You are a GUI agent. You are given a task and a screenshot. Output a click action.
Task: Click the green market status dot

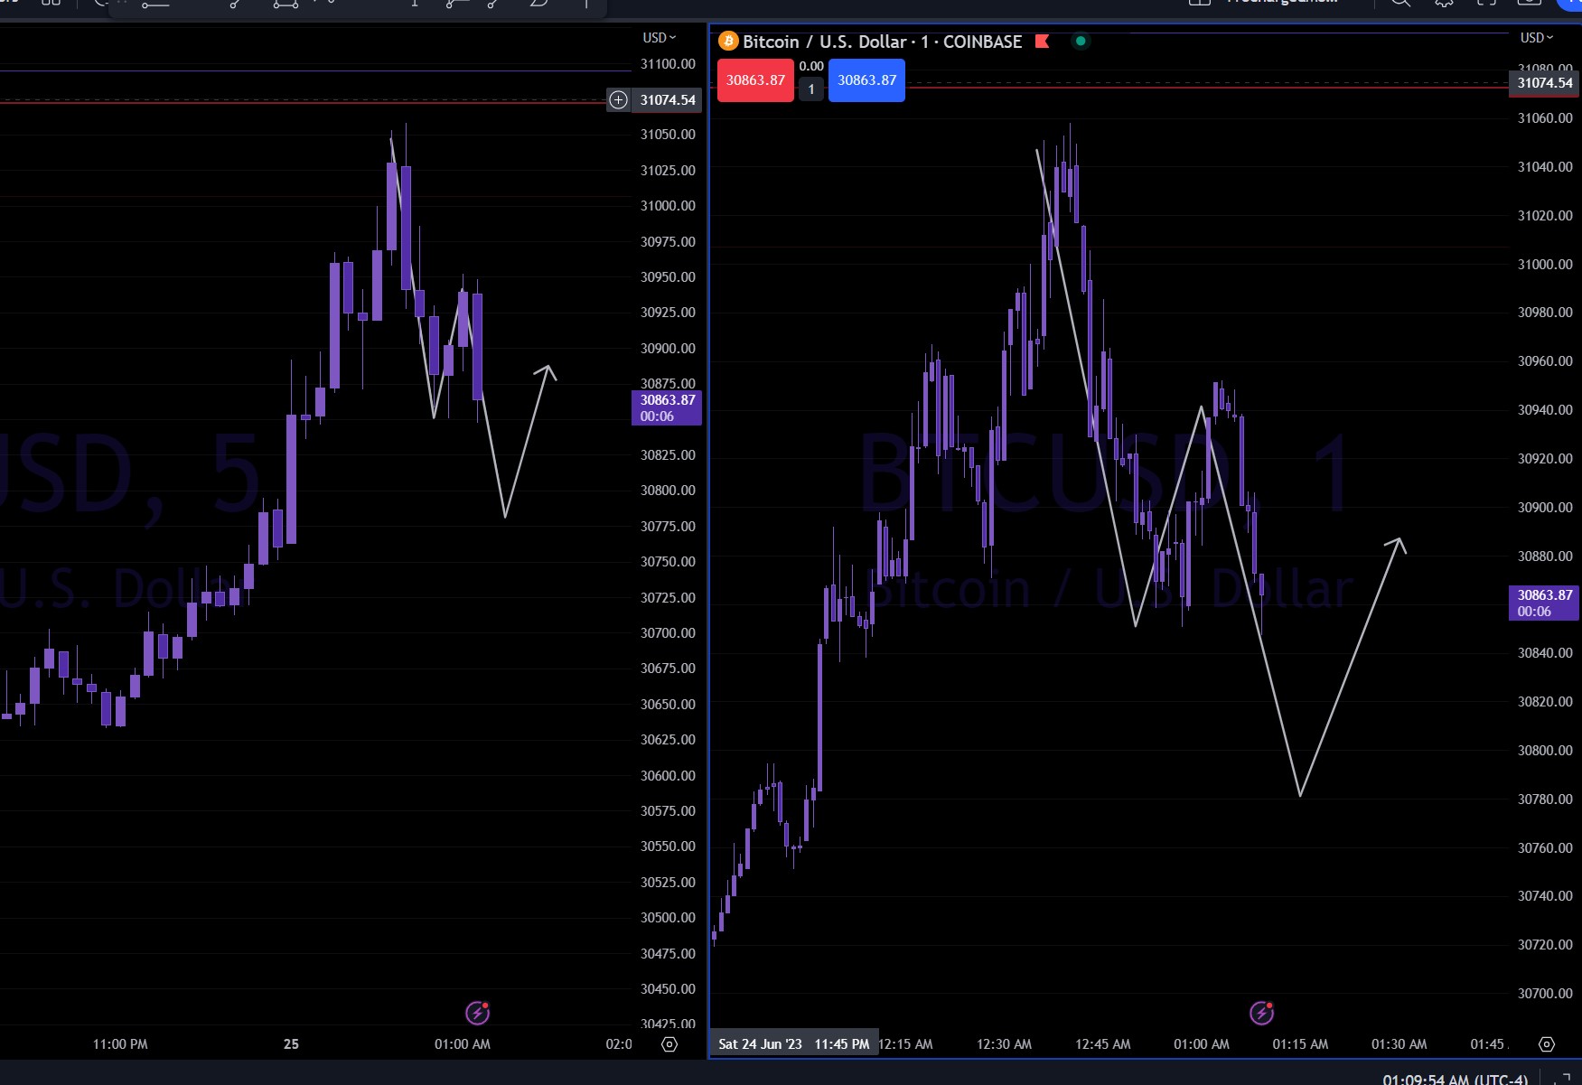1081,41
